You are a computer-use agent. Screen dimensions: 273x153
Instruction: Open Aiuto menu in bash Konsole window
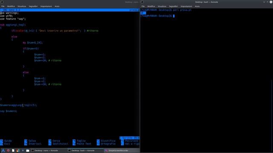point(197,6)
